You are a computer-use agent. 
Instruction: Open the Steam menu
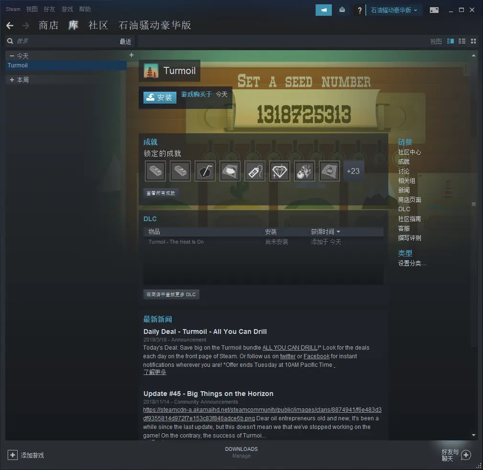[x=13, y=9]
